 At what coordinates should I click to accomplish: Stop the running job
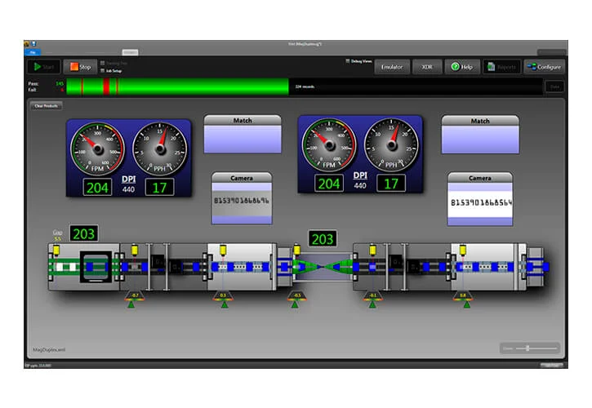[x=80, y=67]
